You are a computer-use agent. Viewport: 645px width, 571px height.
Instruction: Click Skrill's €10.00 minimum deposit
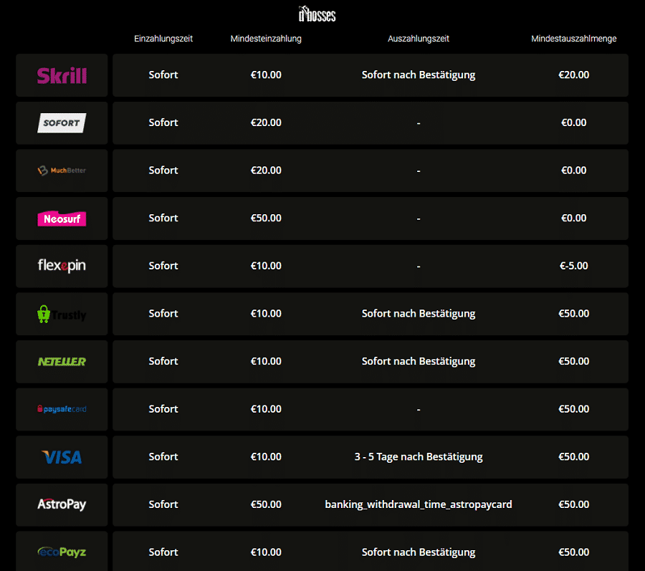pos(266,75)
